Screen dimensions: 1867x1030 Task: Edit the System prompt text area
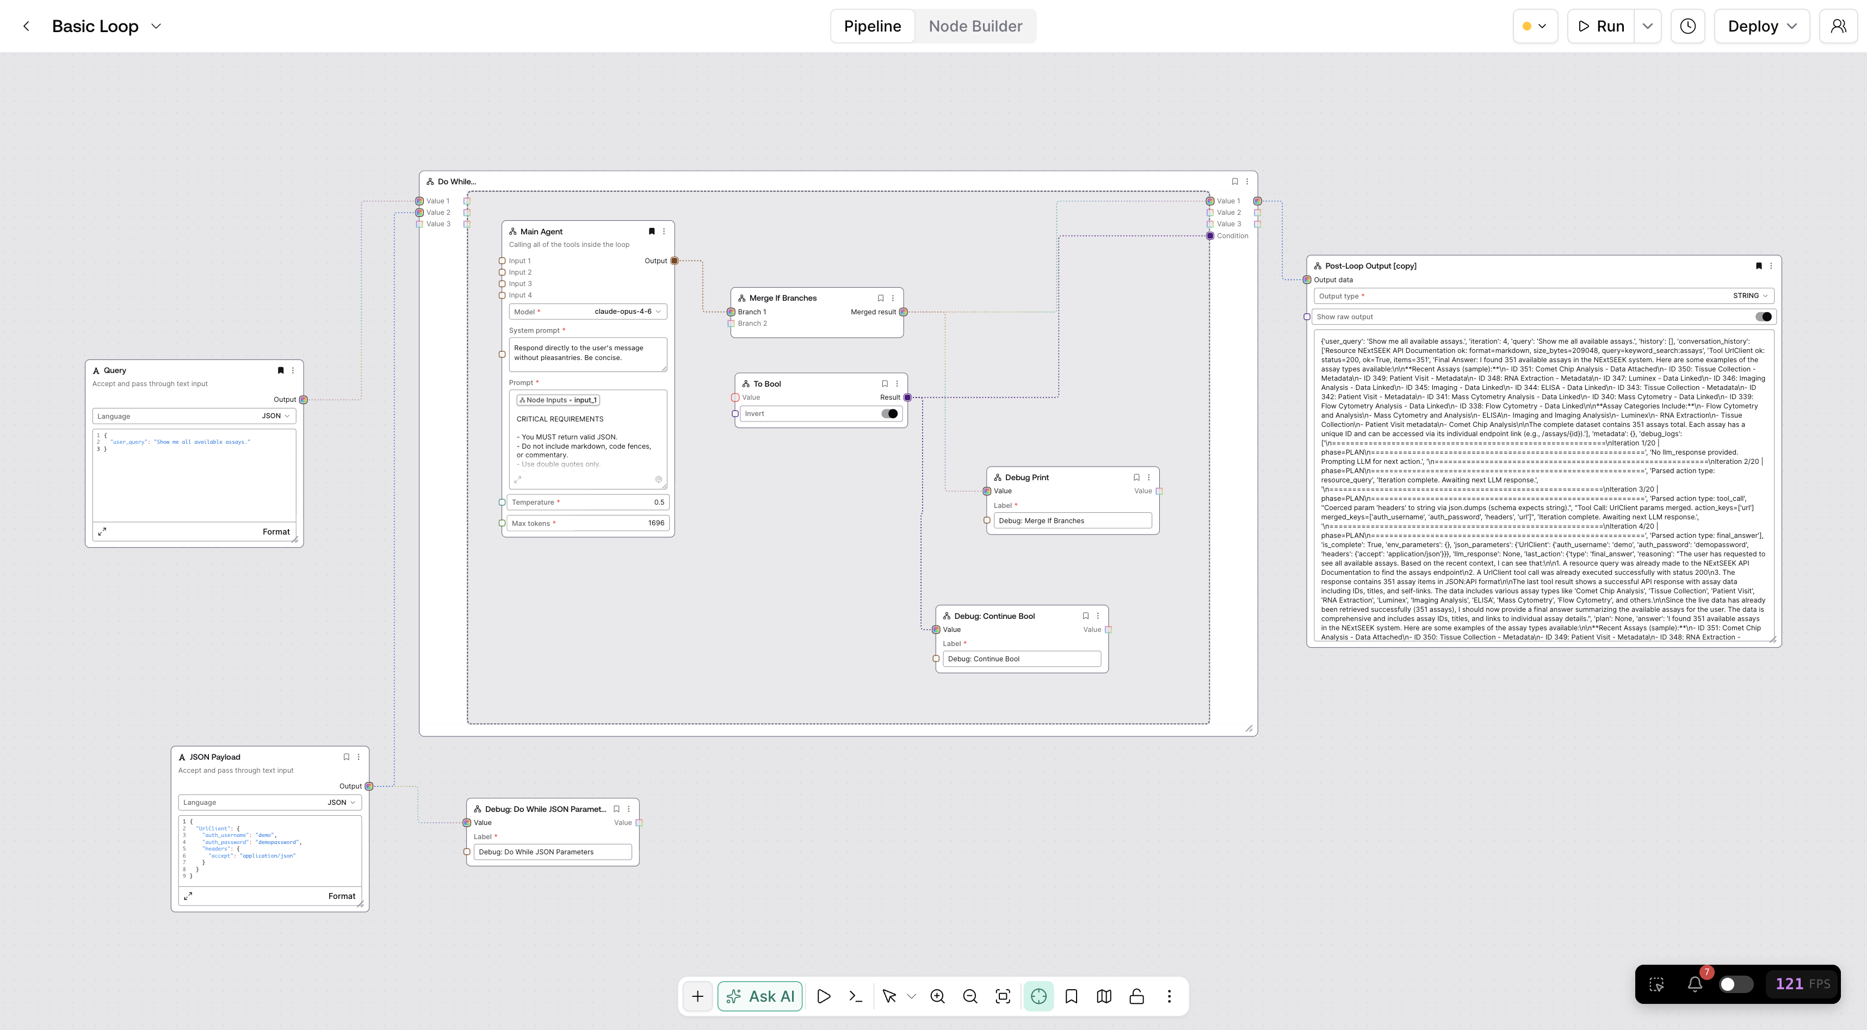[x=588, y=354]
